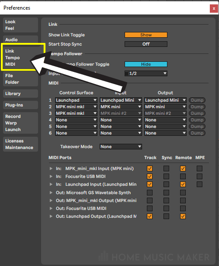Viewport: 219px width, 266px height.
Task: Enable Remote for MPK_mini_mkI Output
Action: click(183, 201)
